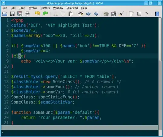This screenshot has width=163, height=137.
Task: Maximize the GVIM window
Action: pos(151,3)
